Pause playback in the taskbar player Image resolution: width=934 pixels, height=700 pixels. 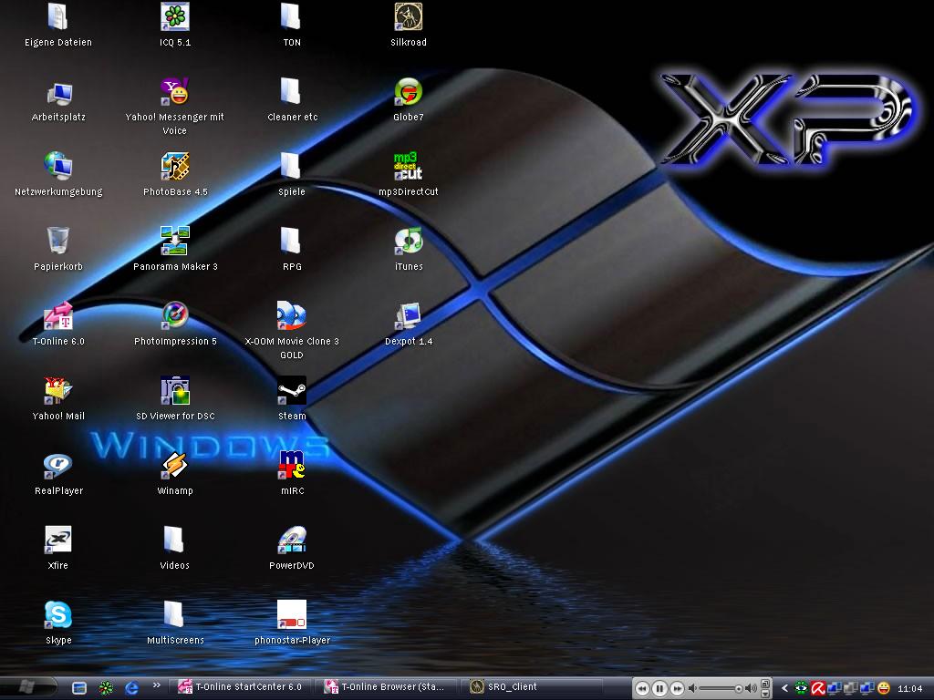659,688
